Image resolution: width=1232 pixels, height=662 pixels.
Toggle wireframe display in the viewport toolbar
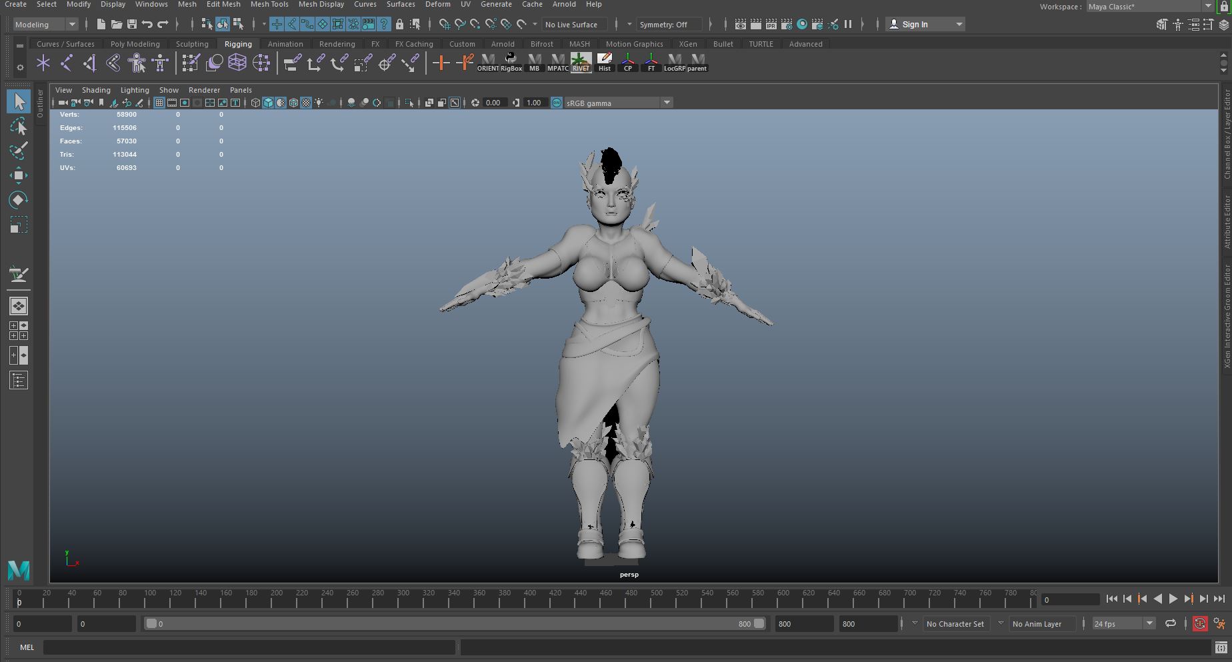point(255,103)
